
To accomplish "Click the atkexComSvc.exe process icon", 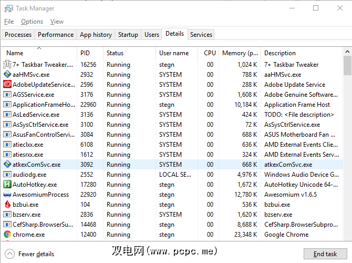I will pos(7,165).
